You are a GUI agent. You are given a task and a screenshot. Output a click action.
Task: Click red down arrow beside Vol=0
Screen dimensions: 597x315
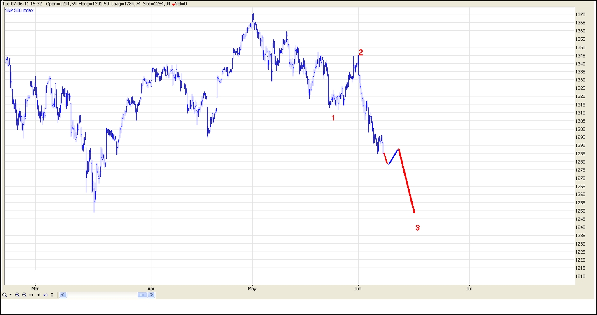tap(173, 4)
